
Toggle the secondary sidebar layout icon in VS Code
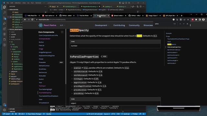pyautogui.click(x=126, y=3)
